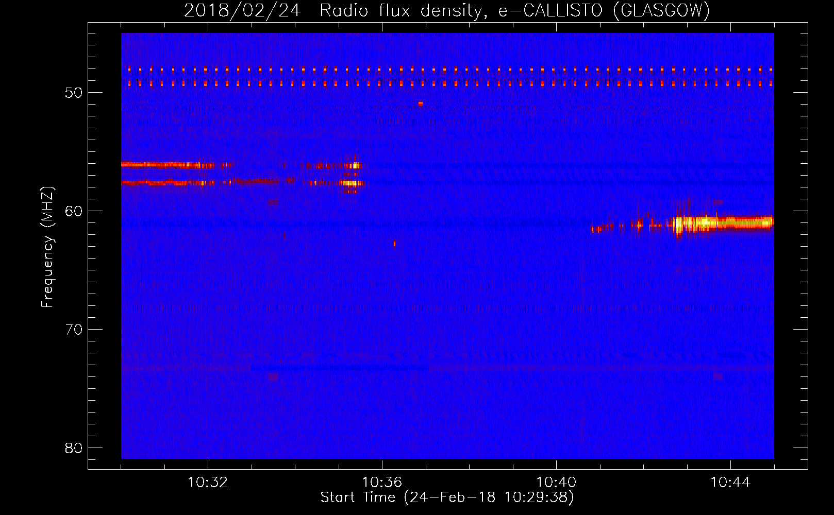Click the 70 frequency tick label
The image size is (834, 515).
click(x=74, y=330)
